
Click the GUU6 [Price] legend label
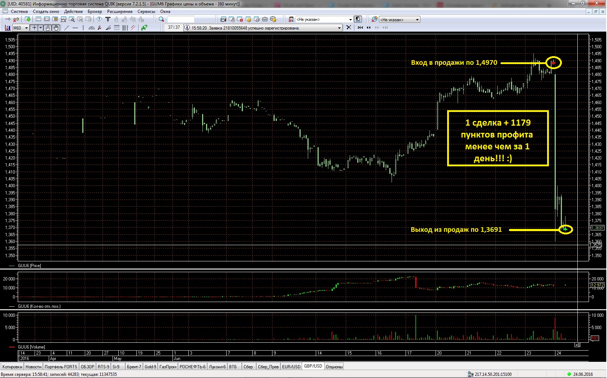(30, 266)
